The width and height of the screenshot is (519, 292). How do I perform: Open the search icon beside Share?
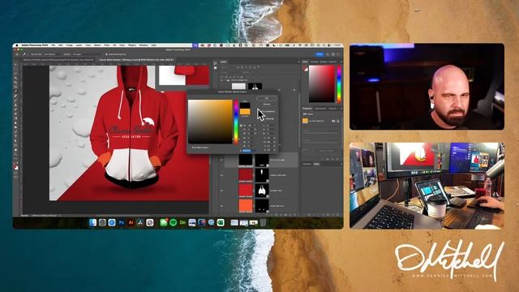click(328, 54)
